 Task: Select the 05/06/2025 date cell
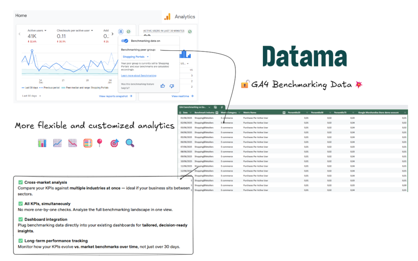(186, 137)
